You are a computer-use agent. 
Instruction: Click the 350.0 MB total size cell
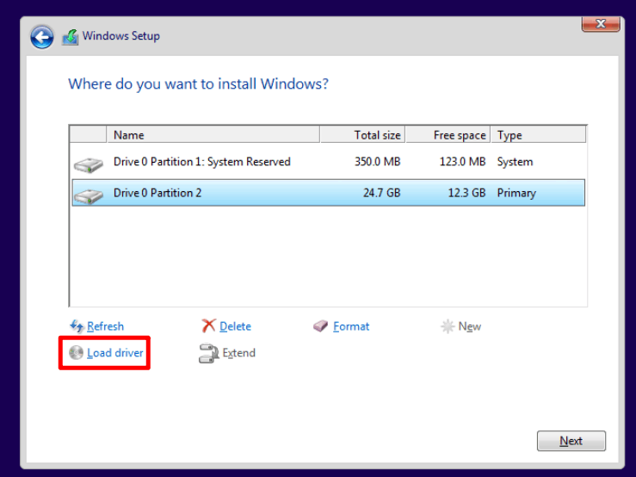pyautogui.click(x=377, y=162)
